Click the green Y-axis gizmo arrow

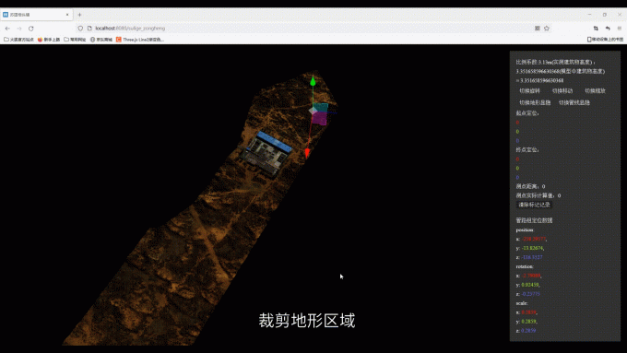(x=313, y=81)
